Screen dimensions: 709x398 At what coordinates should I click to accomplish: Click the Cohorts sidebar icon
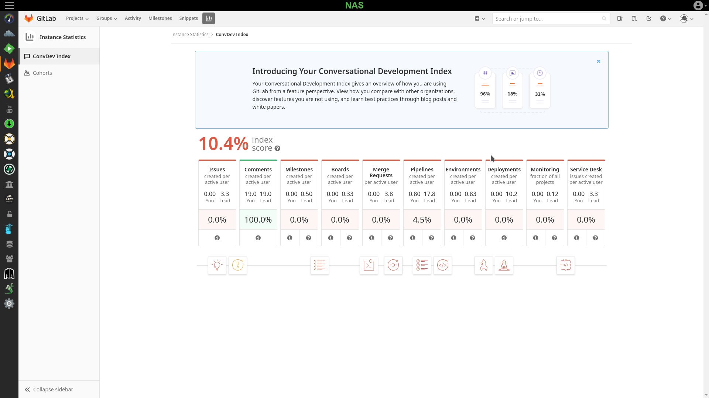pos(27,73)
